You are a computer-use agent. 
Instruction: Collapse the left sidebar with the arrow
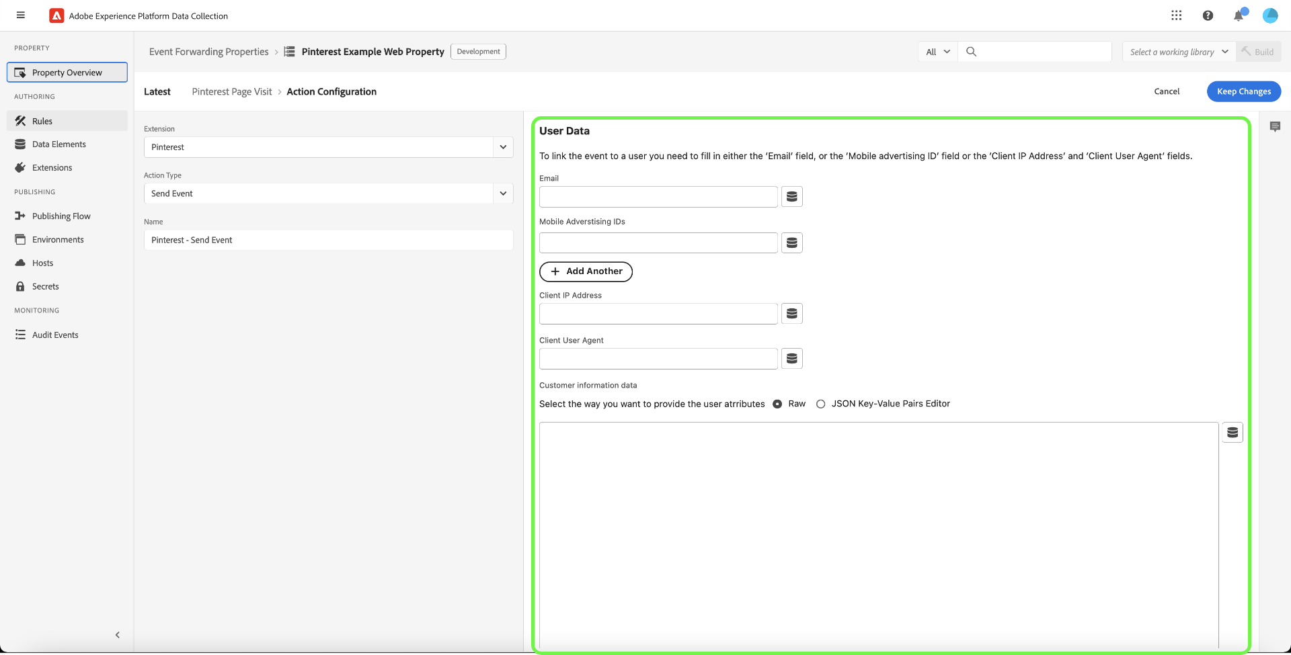[118, 635]
